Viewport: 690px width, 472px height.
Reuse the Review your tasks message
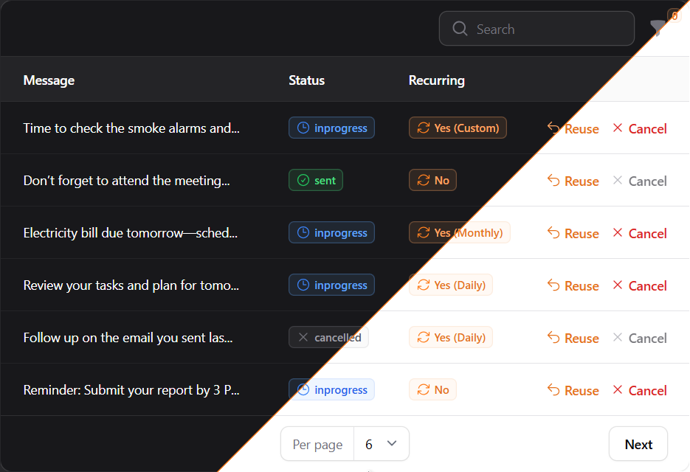[573, 285]
